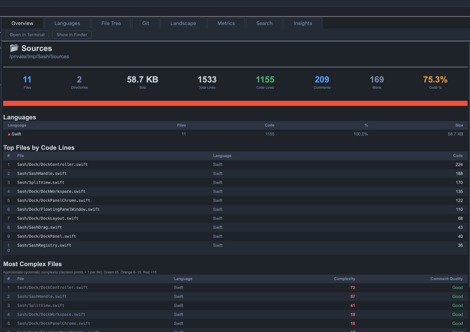Select FloatingPanelWindow.swift in Top Files table
The height and width of the screenshot is (332, 470).
click(235, 209)
